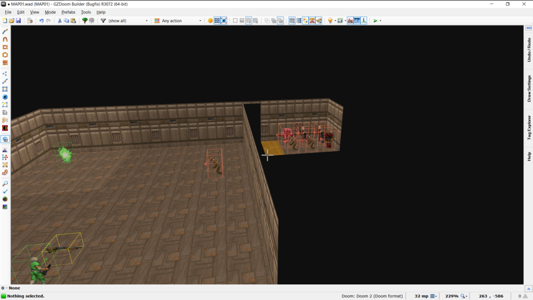Screen dimensions: 533x300
Task: Click the green teleport thing in 3D view
Action: pyautogui.click(x=65, y=154)
